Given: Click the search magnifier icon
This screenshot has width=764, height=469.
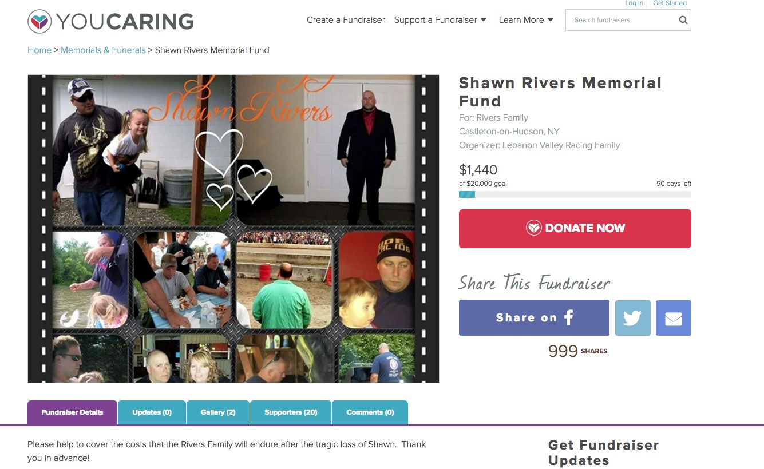Looking at the screenshot, I should coord(683,20).
